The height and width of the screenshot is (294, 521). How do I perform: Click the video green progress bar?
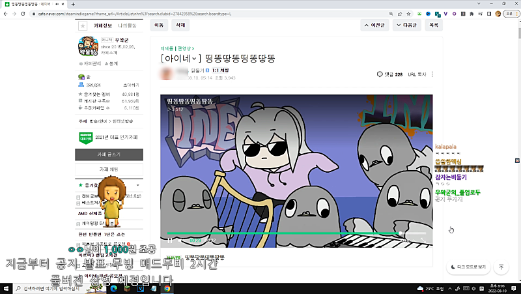tap(296, 233)
